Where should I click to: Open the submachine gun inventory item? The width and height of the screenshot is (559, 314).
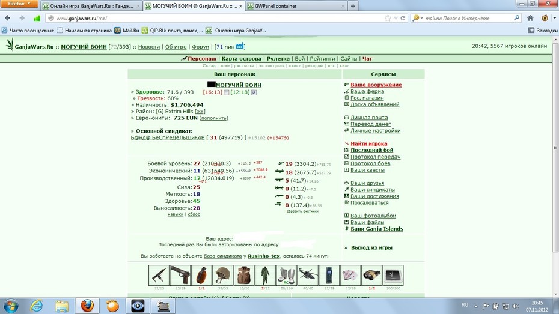click(x=159, y=275)
